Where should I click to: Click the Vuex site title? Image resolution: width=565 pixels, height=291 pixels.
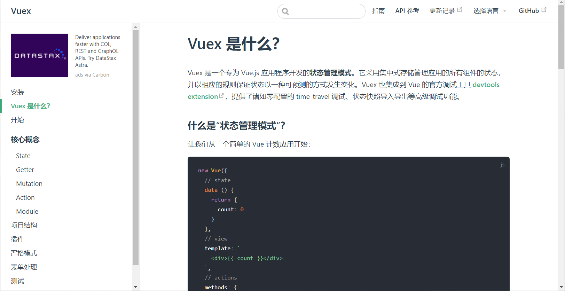[21, 11]
